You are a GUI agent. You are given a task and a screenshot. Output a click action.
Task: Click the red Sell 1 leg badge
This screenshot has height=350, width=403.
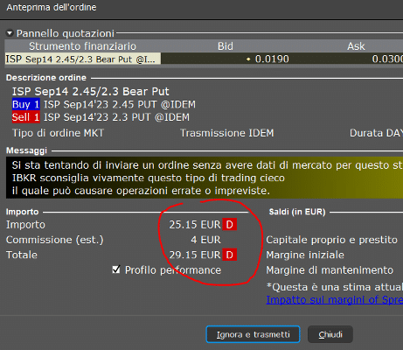25,117
